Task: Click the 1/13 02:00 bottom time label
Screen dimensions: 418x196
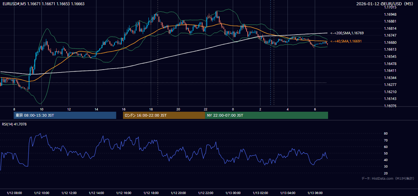Action: pyautogui.click(x=260, y=193)
